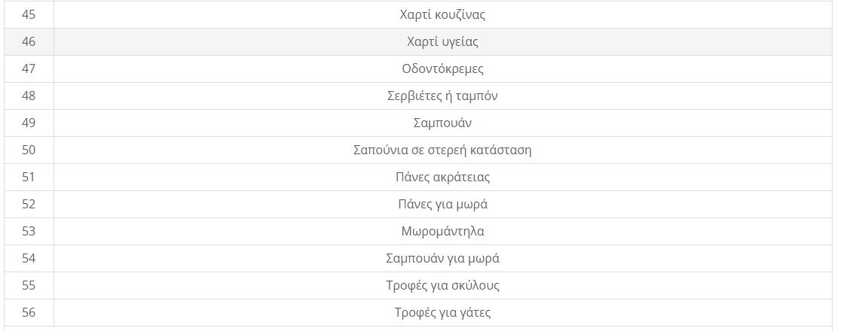
Task: Click row number 45
Action: pos(29,15)
